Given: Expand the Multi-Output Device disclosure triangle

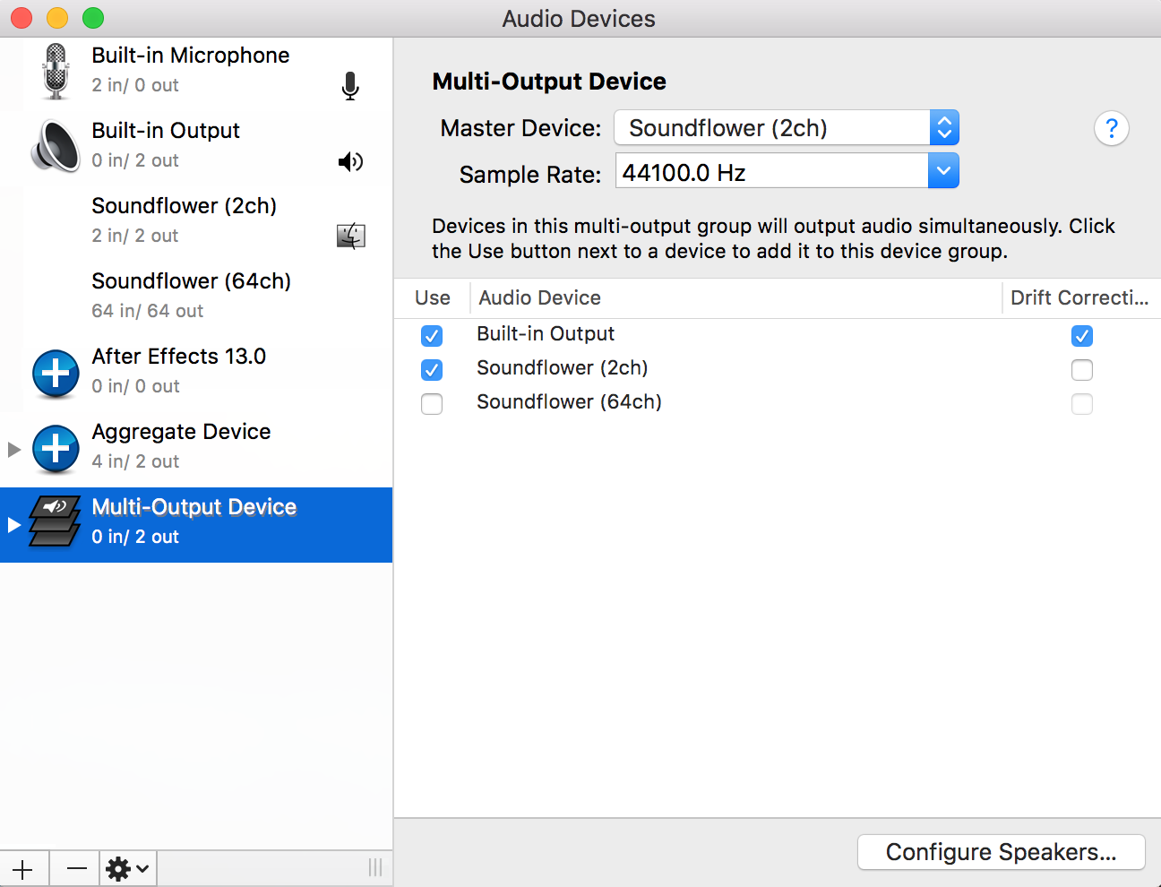Looking at the screenshot, I should [13, 524].
